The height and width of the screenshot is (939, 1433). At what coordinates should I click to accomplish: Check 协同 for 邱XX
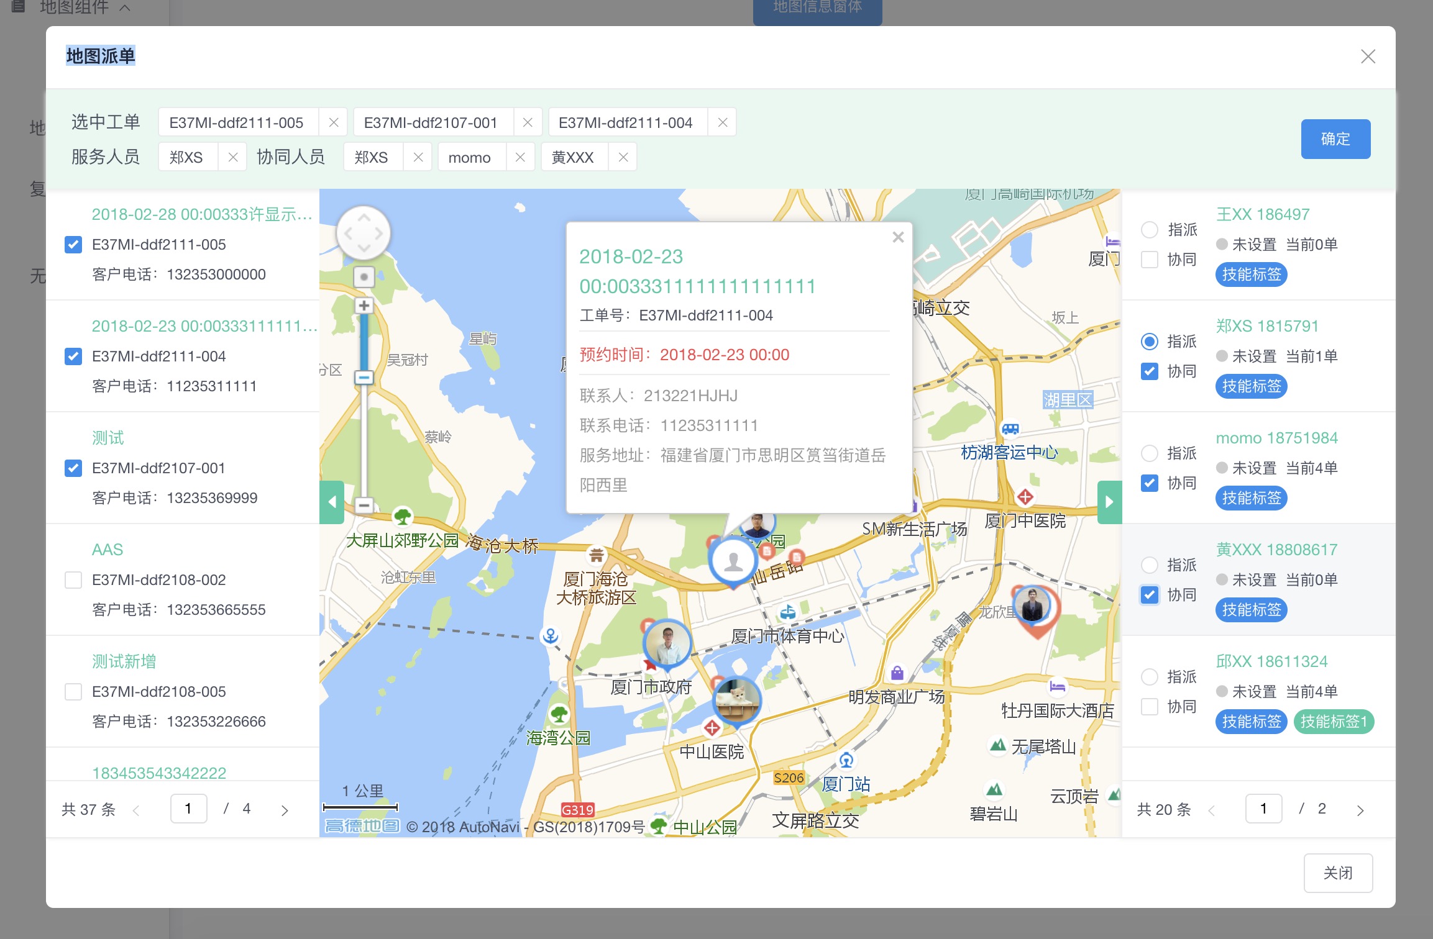tap(1150, 707)
